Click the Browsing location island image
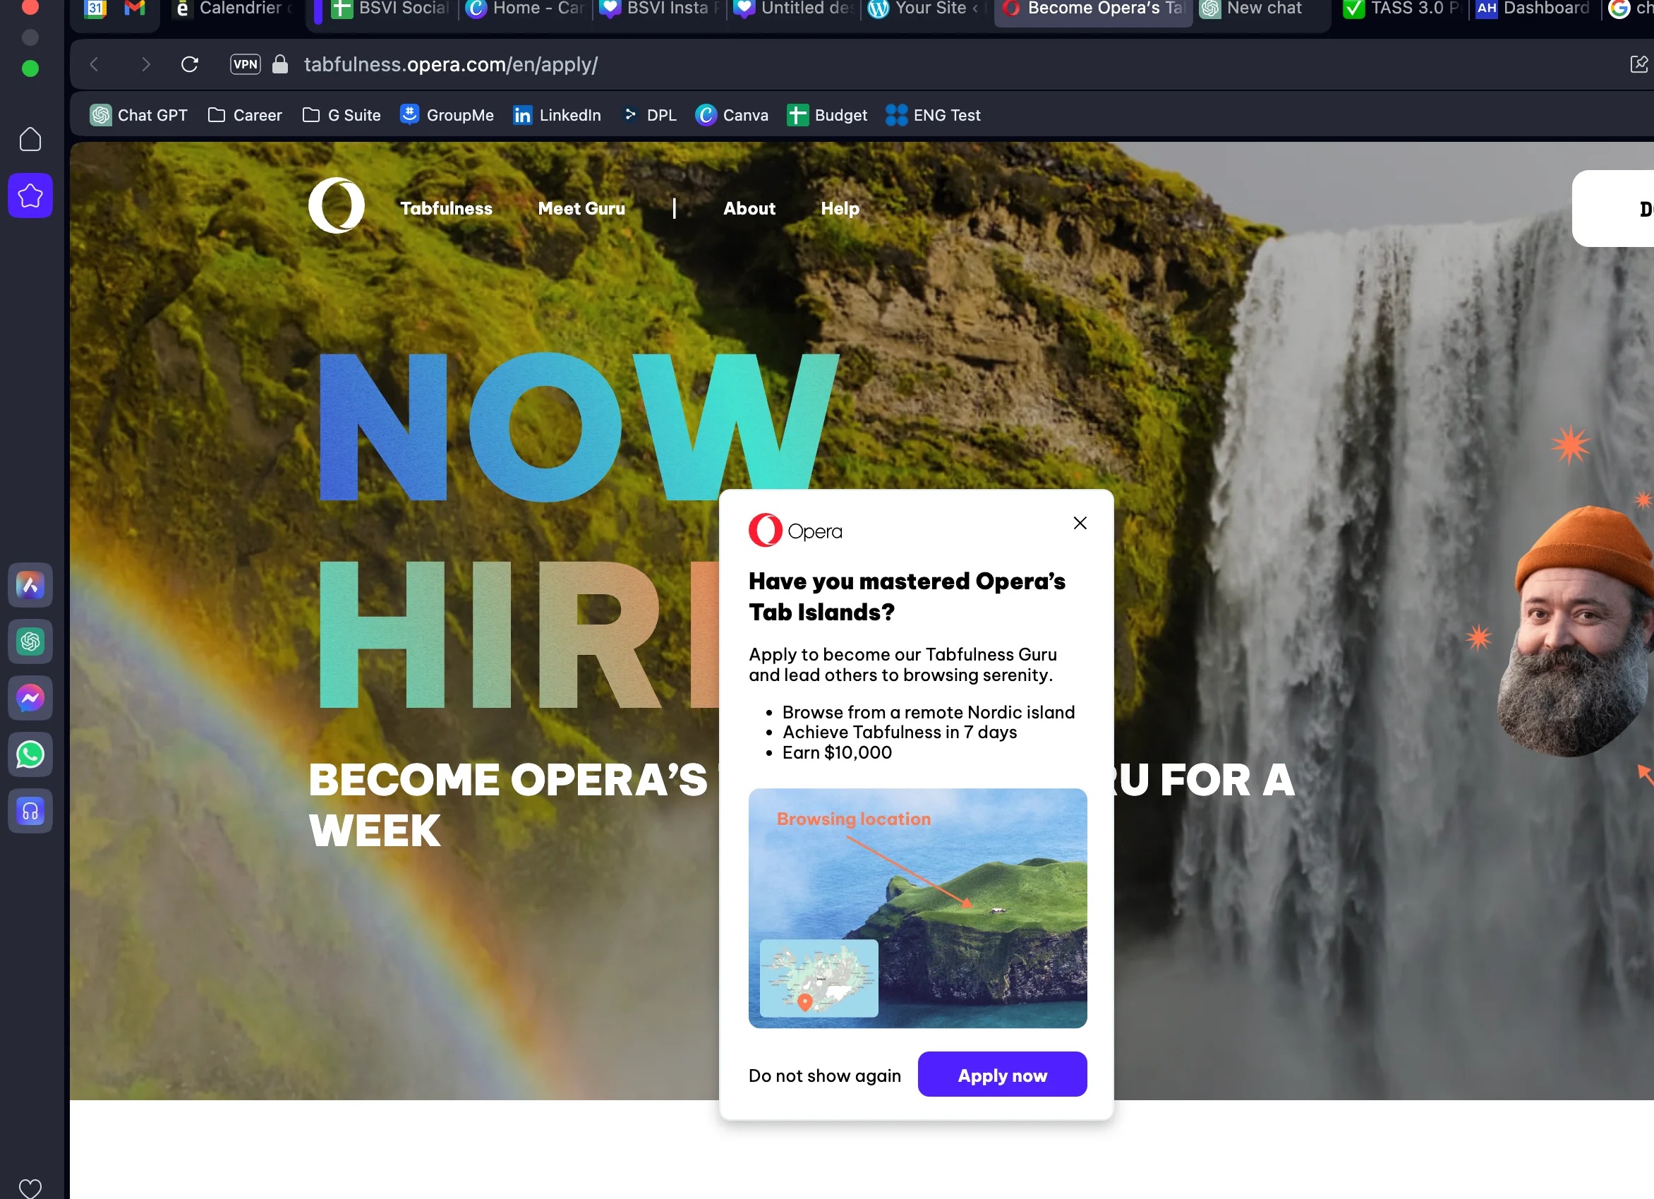 [x=917, y=908]
